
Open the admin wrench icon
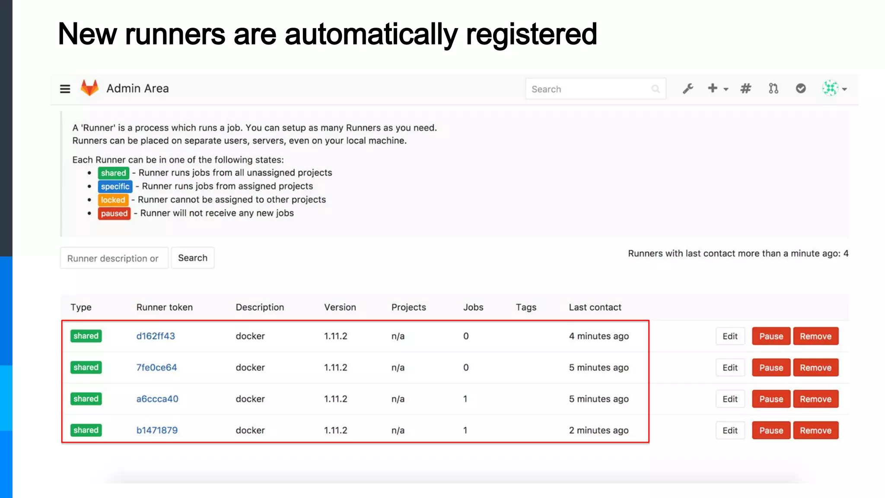(688, 89)
